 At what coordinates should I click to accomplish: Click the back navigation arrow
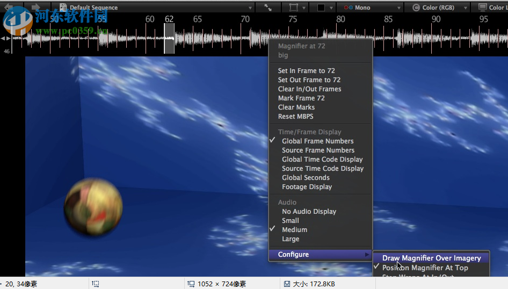[x=9, y=8]
